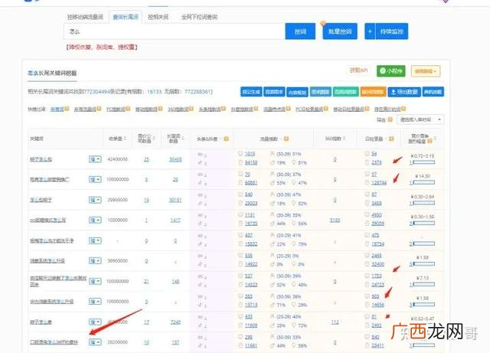
Task: Switch to the 全网下拉词查询 tab
Action: coord(199,17)
